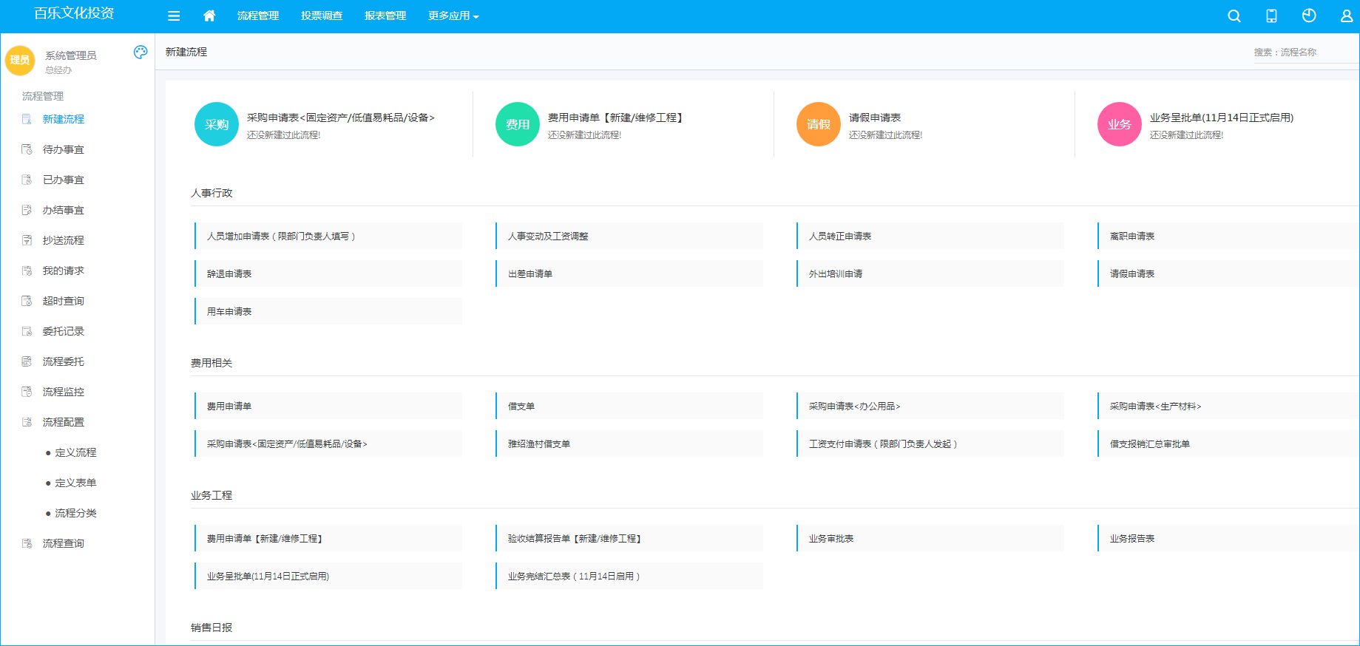Open 验收结算报告单【新建/维修工程】 workflow
Screen dimensions: 1360x646
[x=629, y=538]
